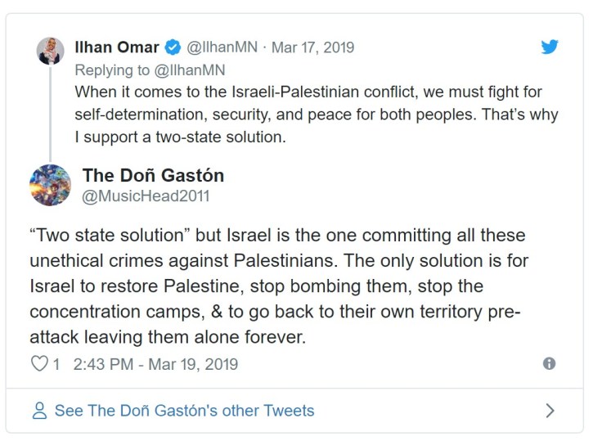Click The Doñ Gastón's reply tweet text

click(x=278, y=286)
